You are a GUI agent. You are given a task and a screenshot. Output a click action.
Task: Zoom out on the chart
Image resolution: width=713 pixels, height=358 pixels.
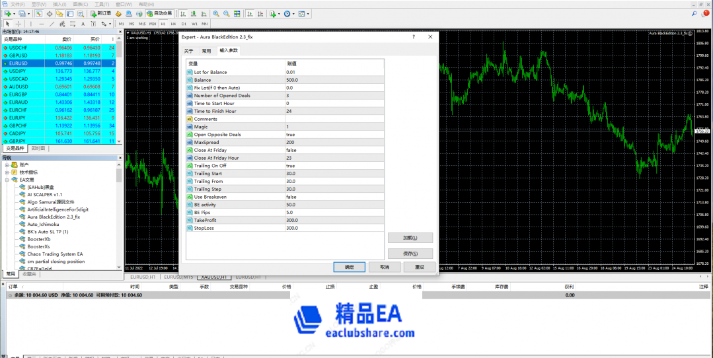click(x=227, y=14)
